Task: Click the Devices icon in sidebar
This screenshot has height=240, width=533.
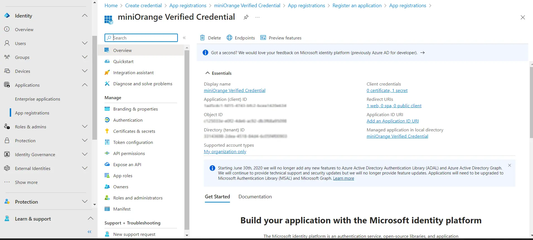Action: pos(7,71)
